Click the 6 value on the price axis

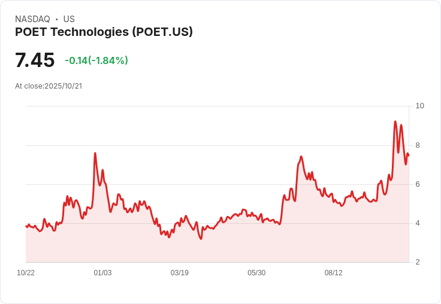[x=418, y=184]
